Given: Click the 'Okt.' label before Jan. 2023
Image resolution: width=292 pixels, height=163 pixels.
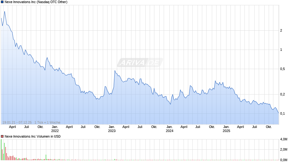Looking at the screenshot, I should click(97, 127).
